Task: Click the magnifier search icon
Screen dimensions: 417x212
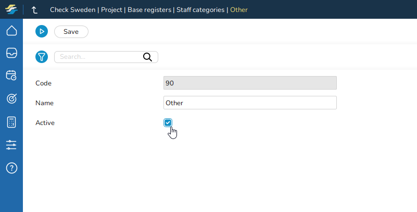Action: 147,57
